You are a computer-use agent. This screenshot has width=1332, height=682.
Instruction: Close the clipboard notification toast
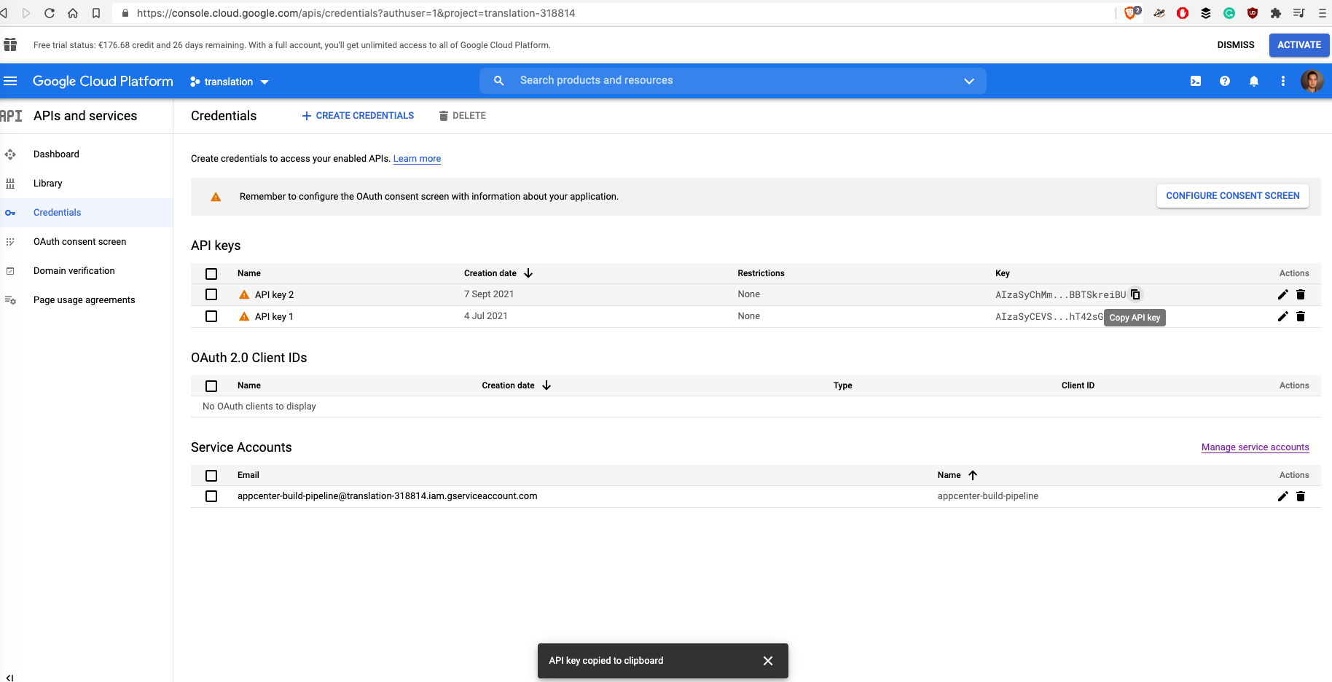(x=768, y=661)
